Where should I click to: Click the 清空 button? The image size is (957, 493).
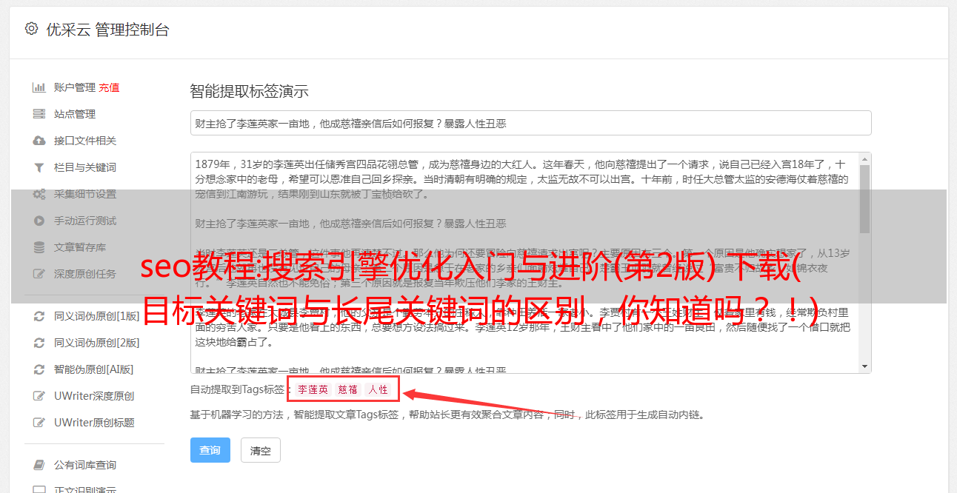pyautogui.click(x=260, y=450)
